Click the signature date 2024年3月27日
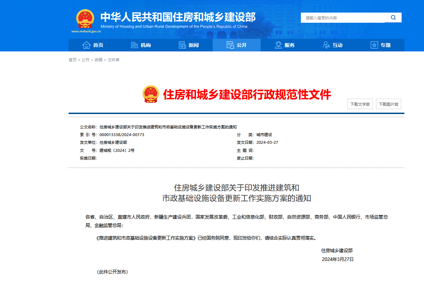 338,259
